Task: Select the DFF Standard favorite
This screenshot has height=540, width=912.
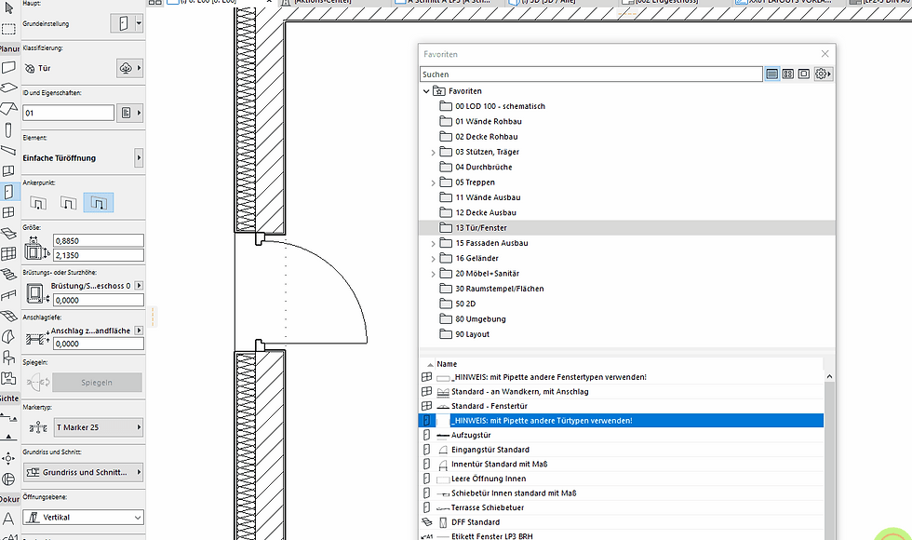Action: pos(622,522)
